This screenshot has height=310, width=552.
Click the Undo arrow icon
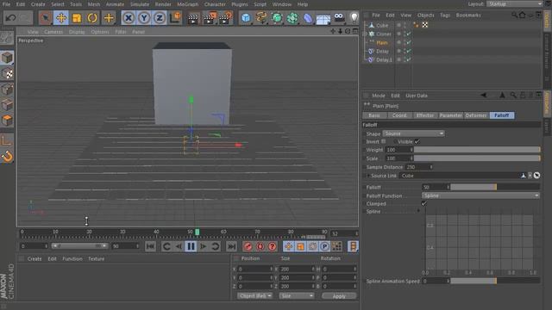pos(10,17)
